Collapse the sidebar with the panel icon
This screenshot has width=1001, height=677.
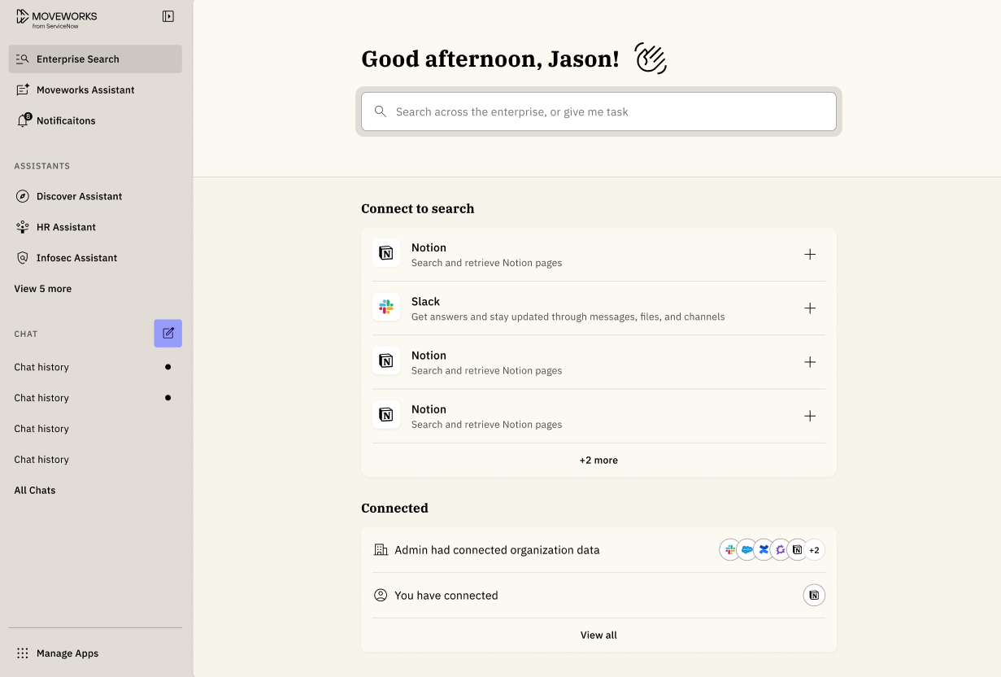click(168, 16)
